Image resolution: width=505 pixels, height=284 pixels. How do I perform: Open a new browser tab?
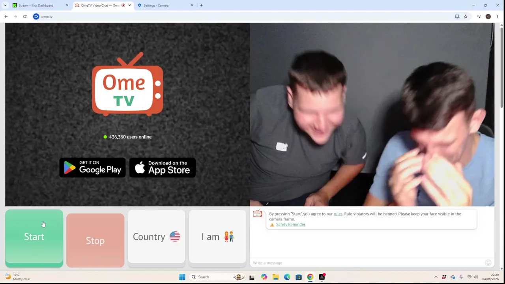(202, 6)
